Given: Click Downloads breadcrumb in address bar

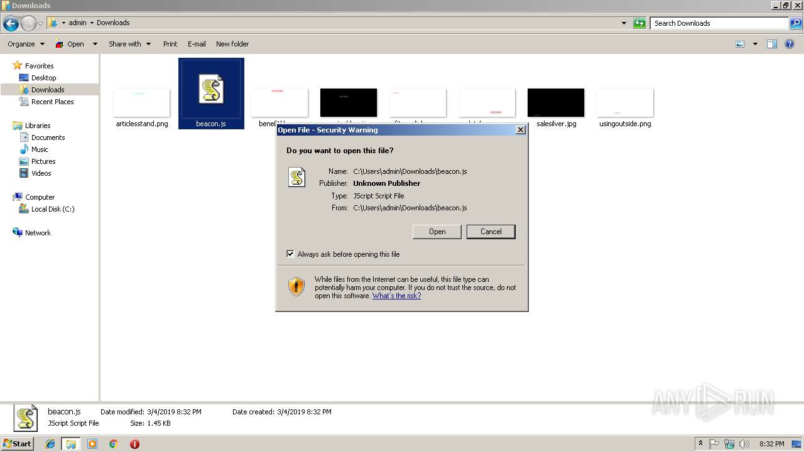Looking at the screenshot, I should click(113, 23).
